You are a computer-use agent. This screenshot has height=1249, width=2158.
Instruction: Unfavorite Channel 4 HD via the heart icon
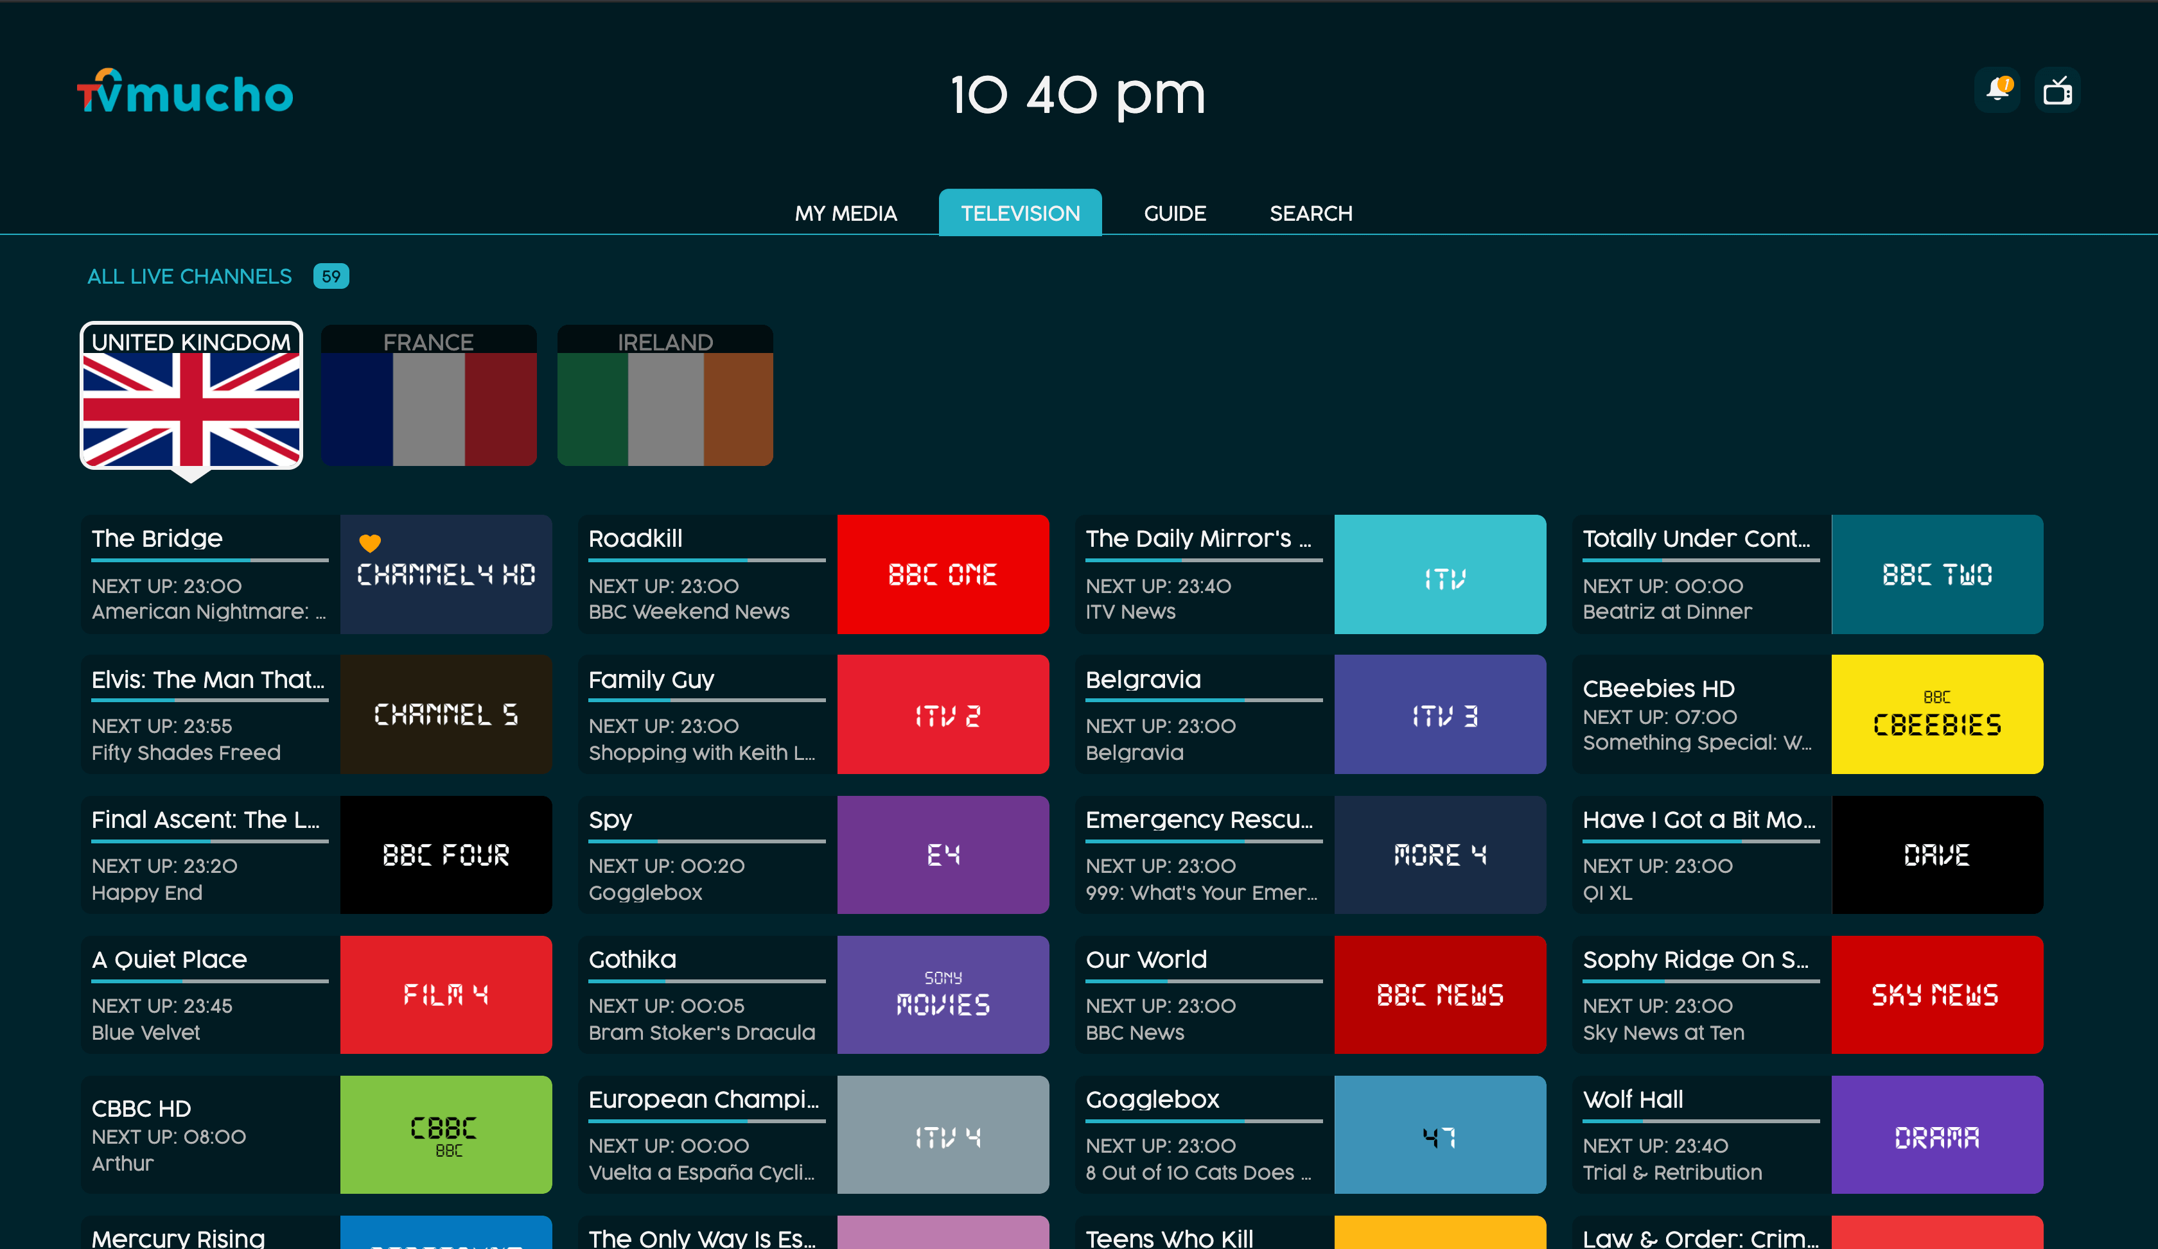click(369, 542)
